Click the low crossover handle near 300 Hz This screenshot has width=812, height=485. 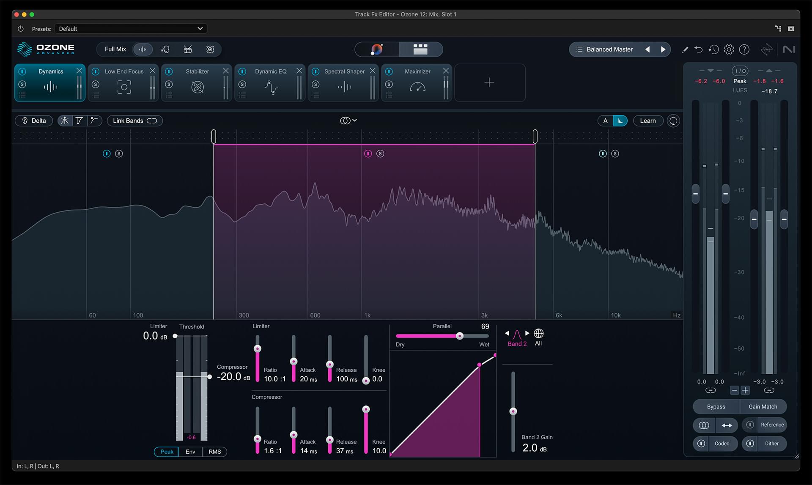click(x=214, y=137)
